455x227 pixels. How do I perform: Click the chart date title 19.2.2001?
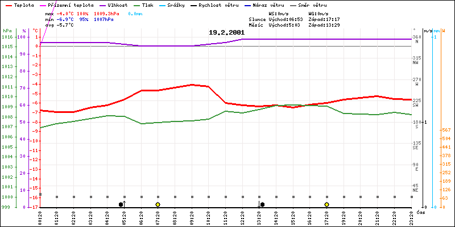coord(227,33)
